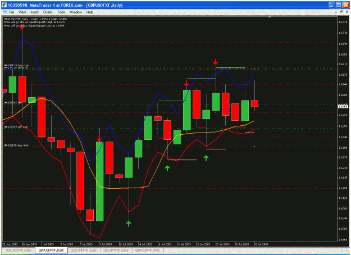Click the 1.6770 price axis label
Screen dimensions: 351x255
click(x=343, y=22)
